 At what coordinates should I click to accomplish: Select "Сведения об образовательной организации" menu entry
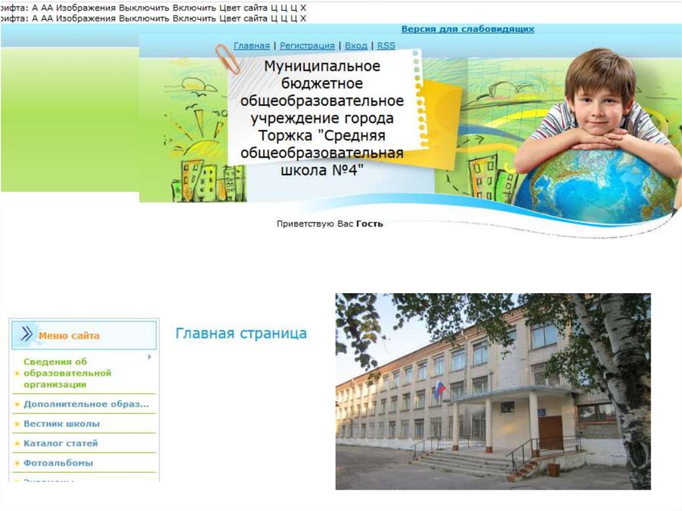(x=67, y=373)
